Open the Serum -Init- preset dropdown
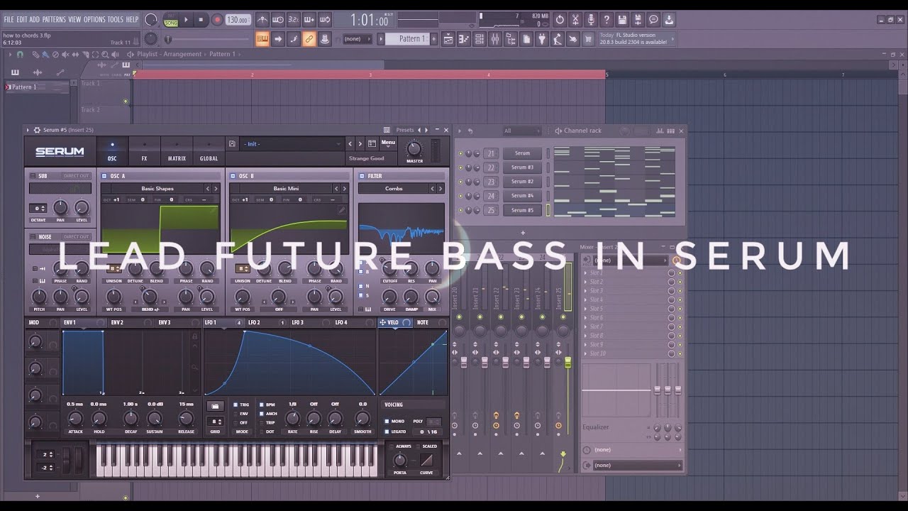 click(292, 143)
